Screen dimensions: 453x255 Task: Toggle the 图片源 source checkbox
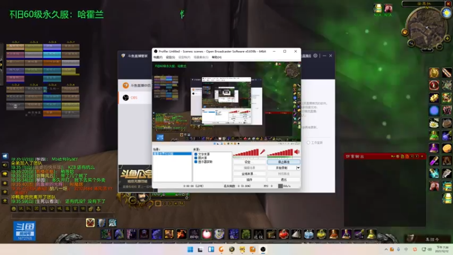[x=196, y=158]
